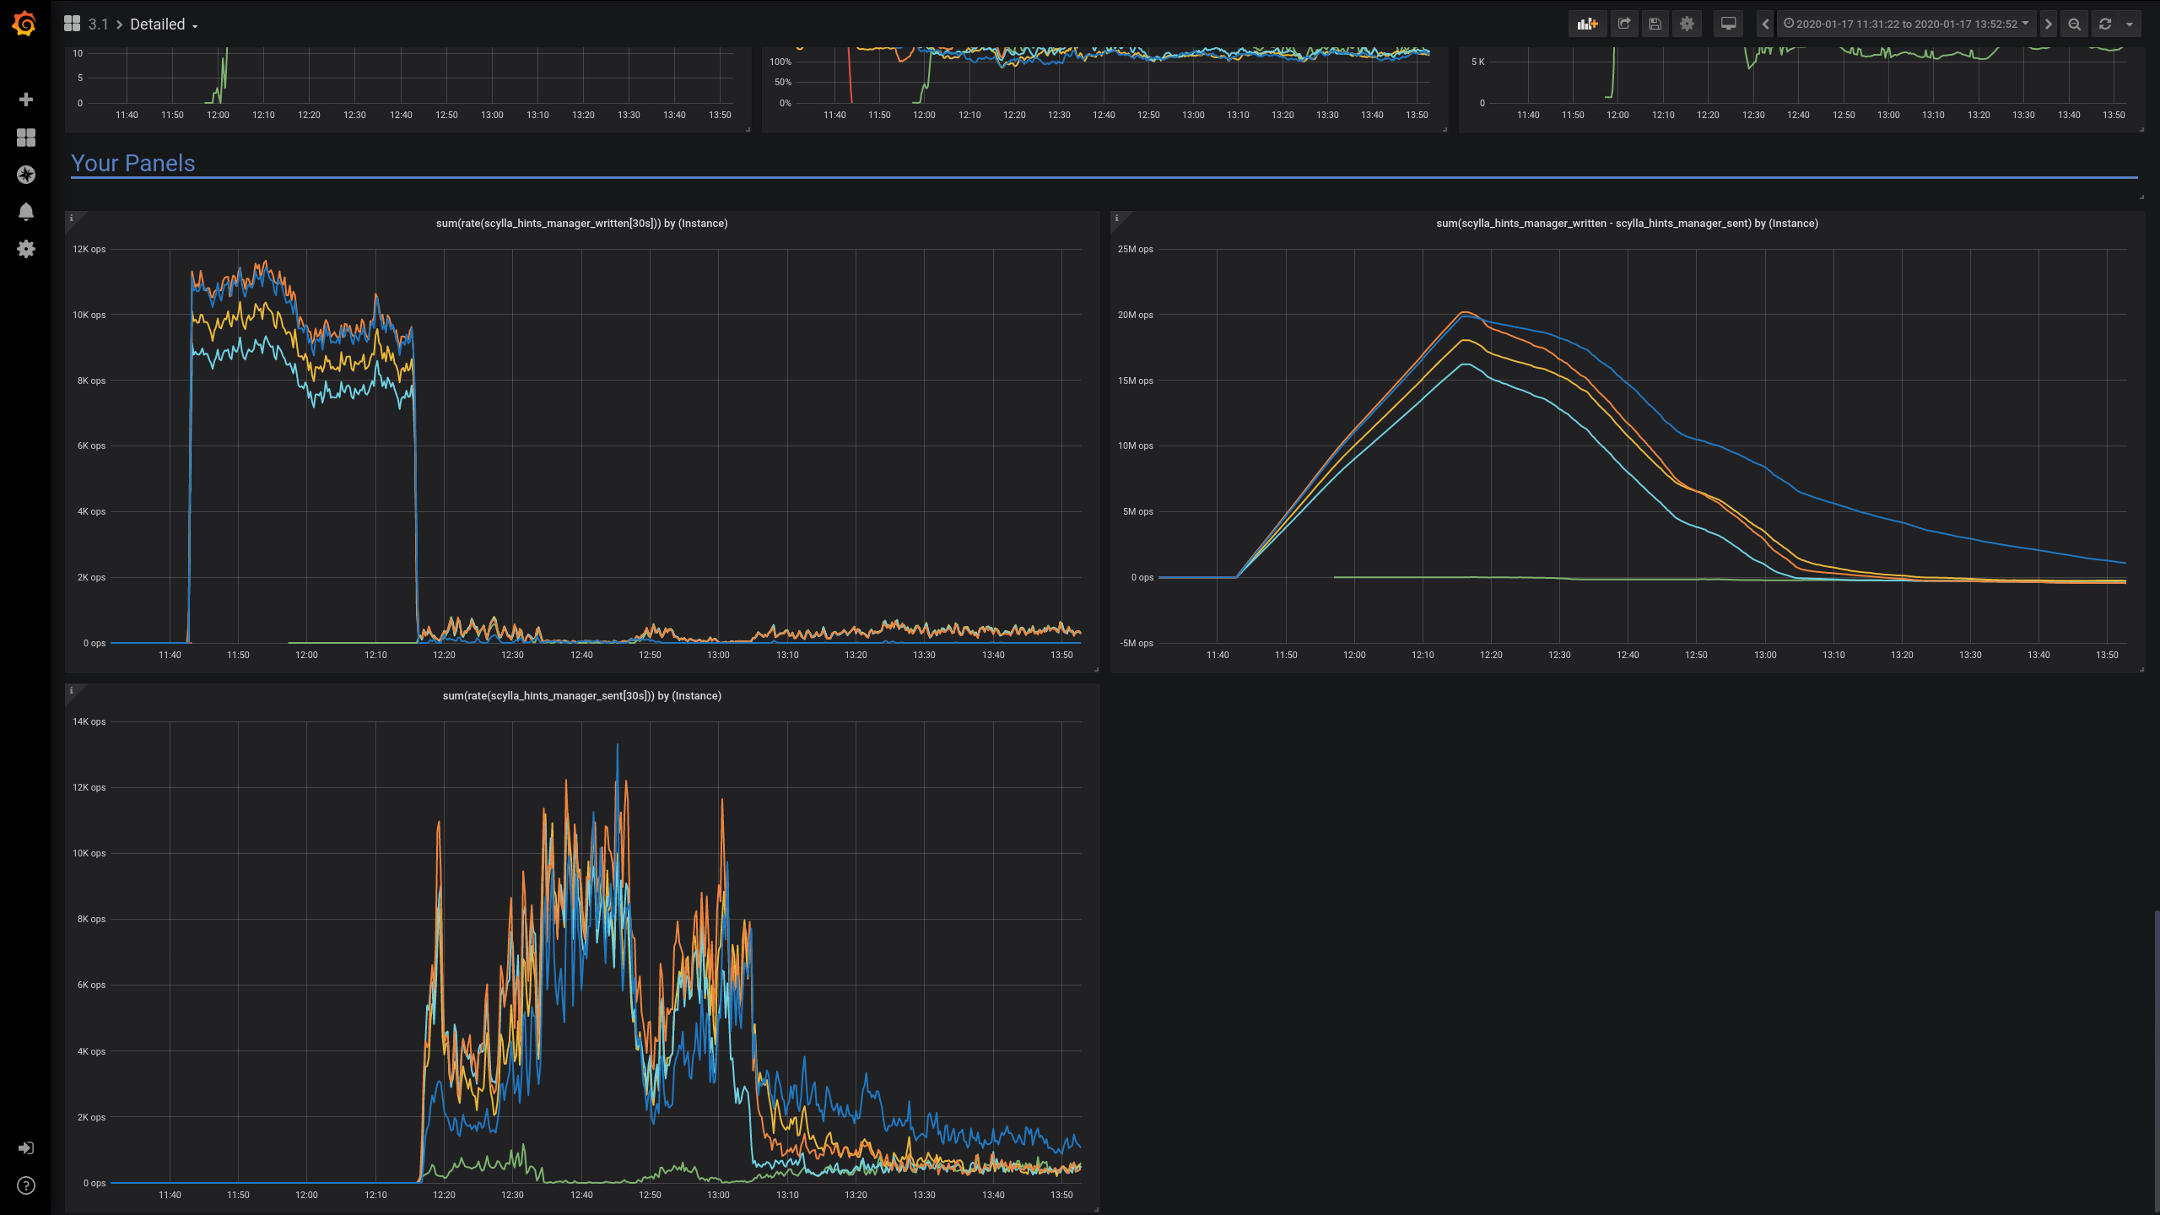Open the Detailed dashboard name dropdown

(x=162, y=24)
